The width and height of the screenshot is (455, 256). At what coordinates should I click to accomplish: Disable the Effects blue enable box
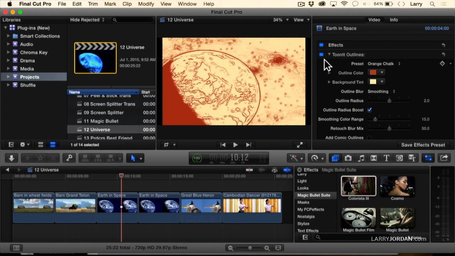(321, 45)
